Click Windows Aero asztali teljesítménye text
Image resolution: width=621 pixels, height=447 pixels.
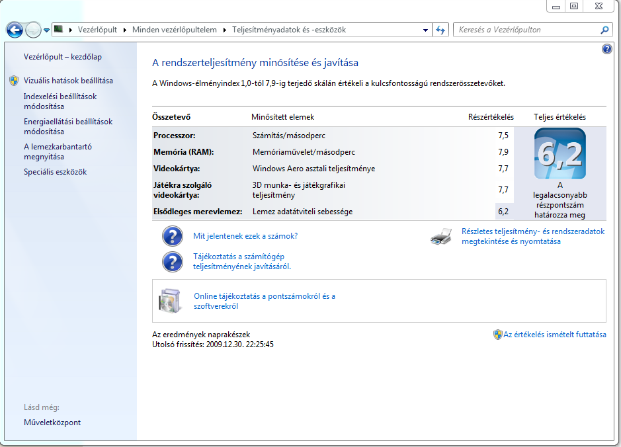point(313,169)
